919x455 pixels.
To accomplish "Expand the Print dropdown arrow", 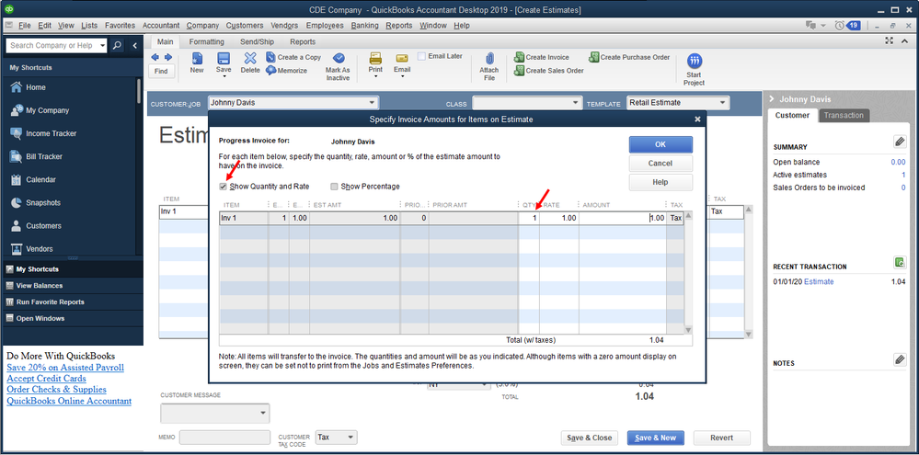I will [x=375, y=76].
